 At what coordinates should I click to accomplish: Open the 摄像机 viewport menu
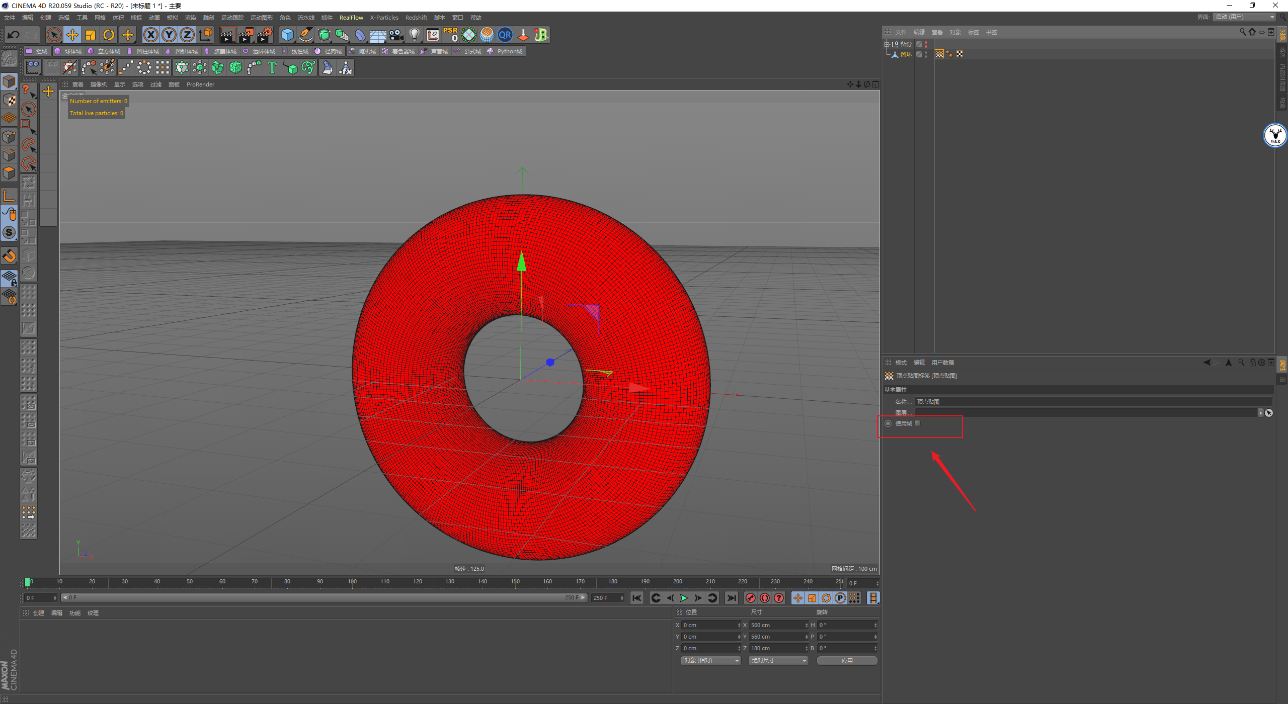pyautogui.click(x=99, y=84)
